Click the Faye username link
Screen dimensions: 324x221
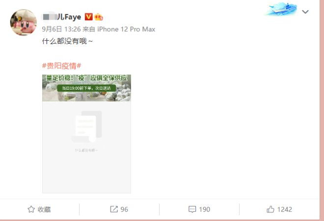click(61, 17)
